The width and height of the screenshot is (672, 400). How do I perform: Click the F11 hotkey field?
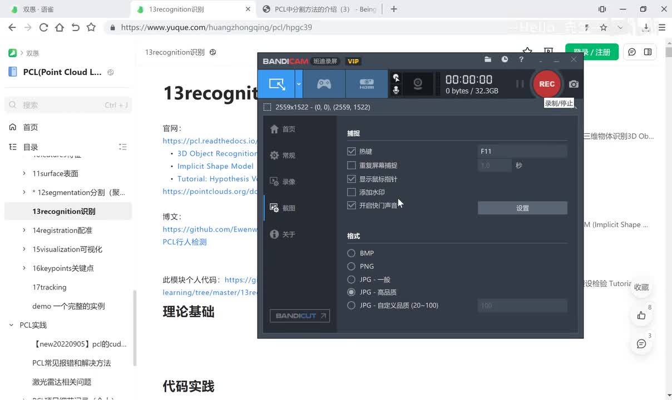522,151
